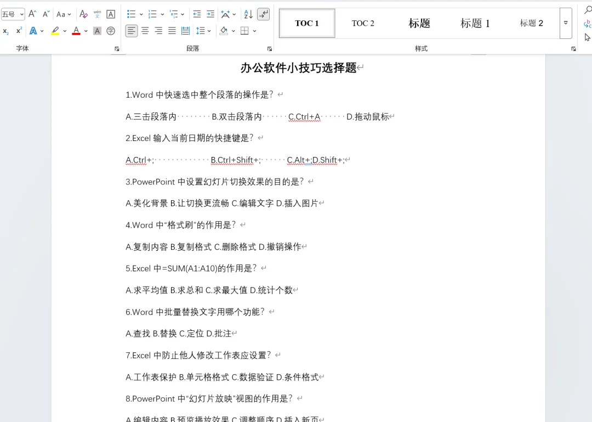592x422 pixels.
Task: Adjust line and paragraph spacing
Action: [x=200, y=31]
